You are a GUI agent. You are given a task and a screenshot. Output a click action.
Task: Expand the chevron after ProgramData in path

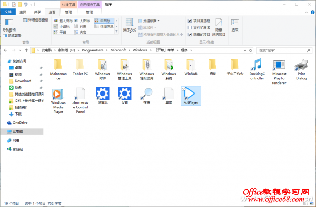107,50
